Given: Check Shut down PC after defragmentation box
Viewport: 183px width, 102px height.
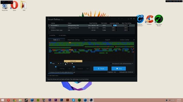Looking at the screenshot, I should pos(111,63).
